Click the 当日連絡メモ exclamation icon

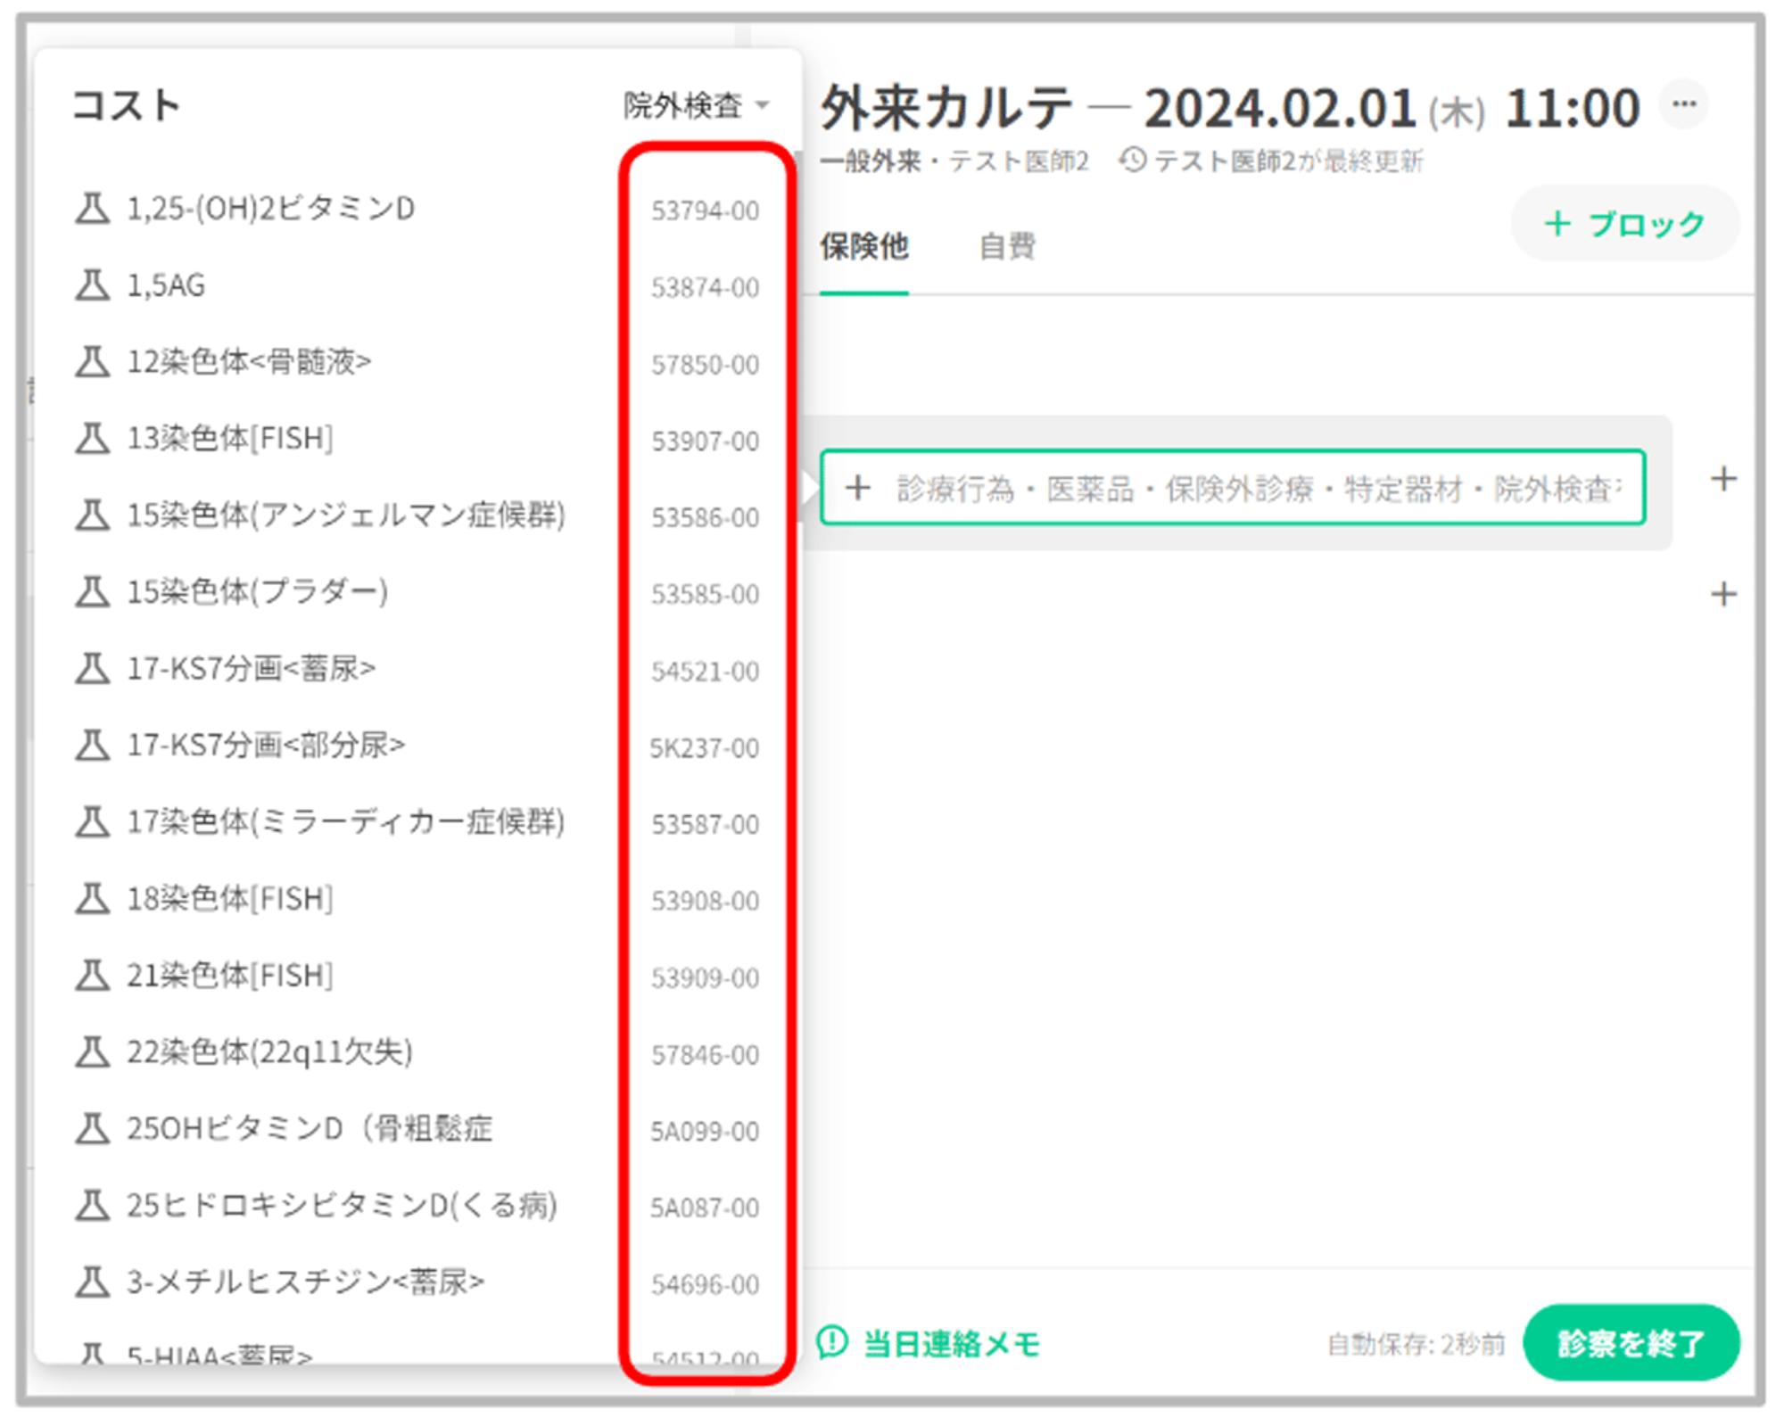(x=832, y=1341)
